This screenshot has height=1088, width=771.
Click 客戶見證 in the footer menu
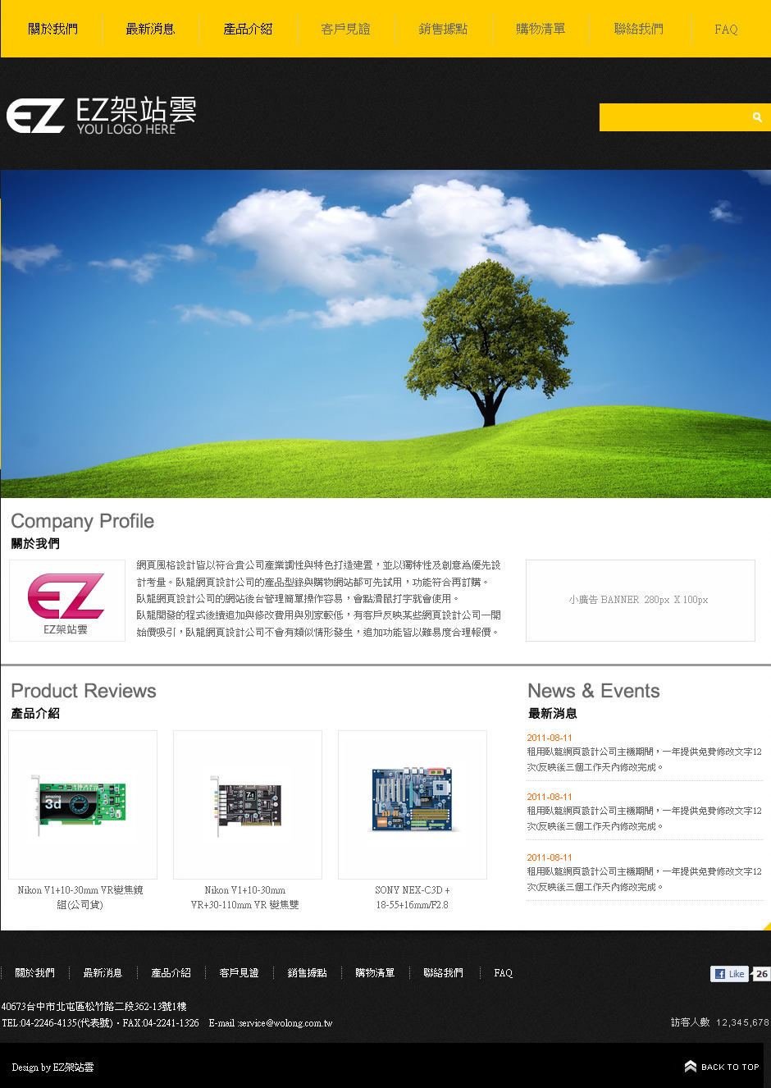click(x=239, y=973)
